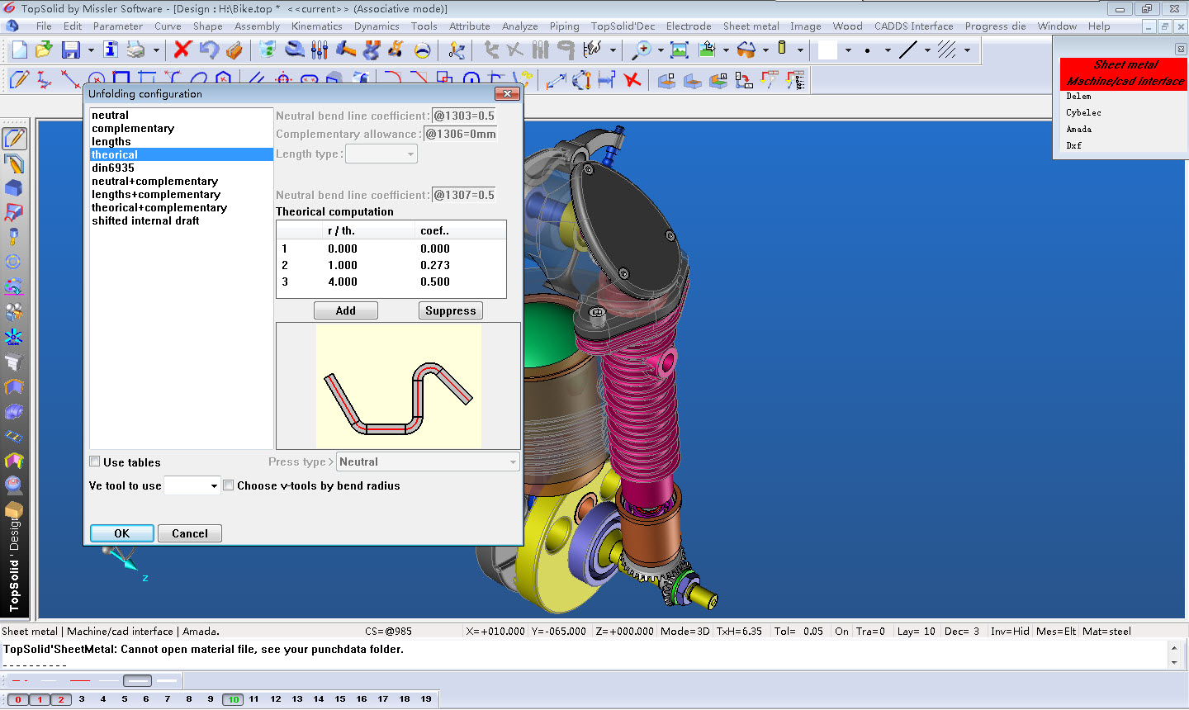This screenshot has width=1189, height=710.
Task: Select the sketch pencil tool in the second toolbar
Action: click(18, 80)
